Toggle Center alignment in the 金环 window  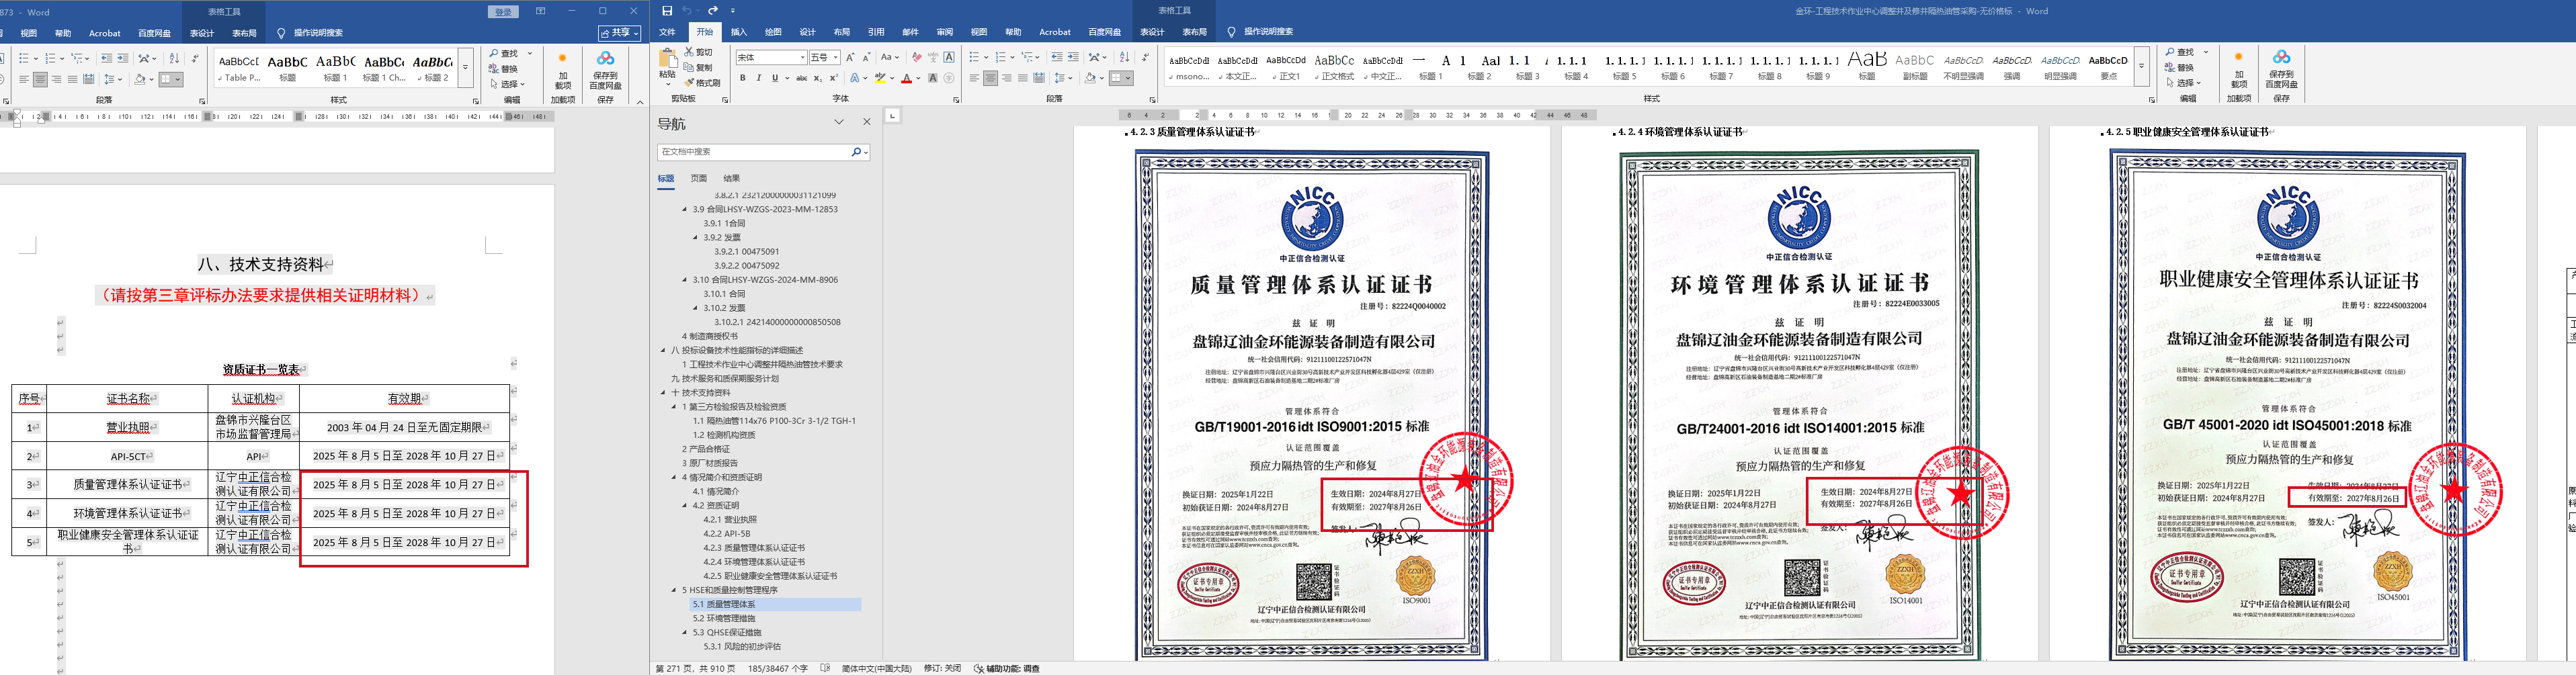click(x=990, y=78)
